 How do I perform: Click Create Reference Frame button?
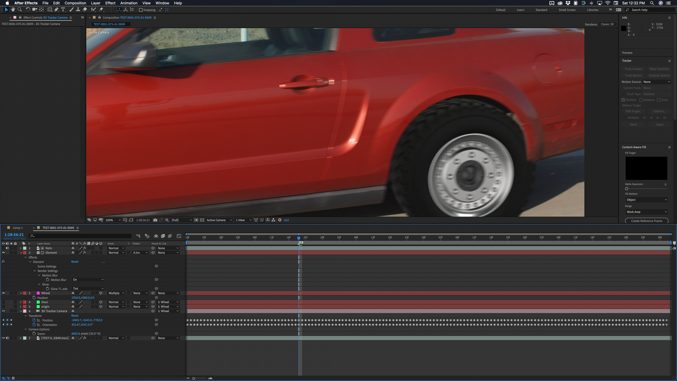pyautogui.click(x=646, y=221)
